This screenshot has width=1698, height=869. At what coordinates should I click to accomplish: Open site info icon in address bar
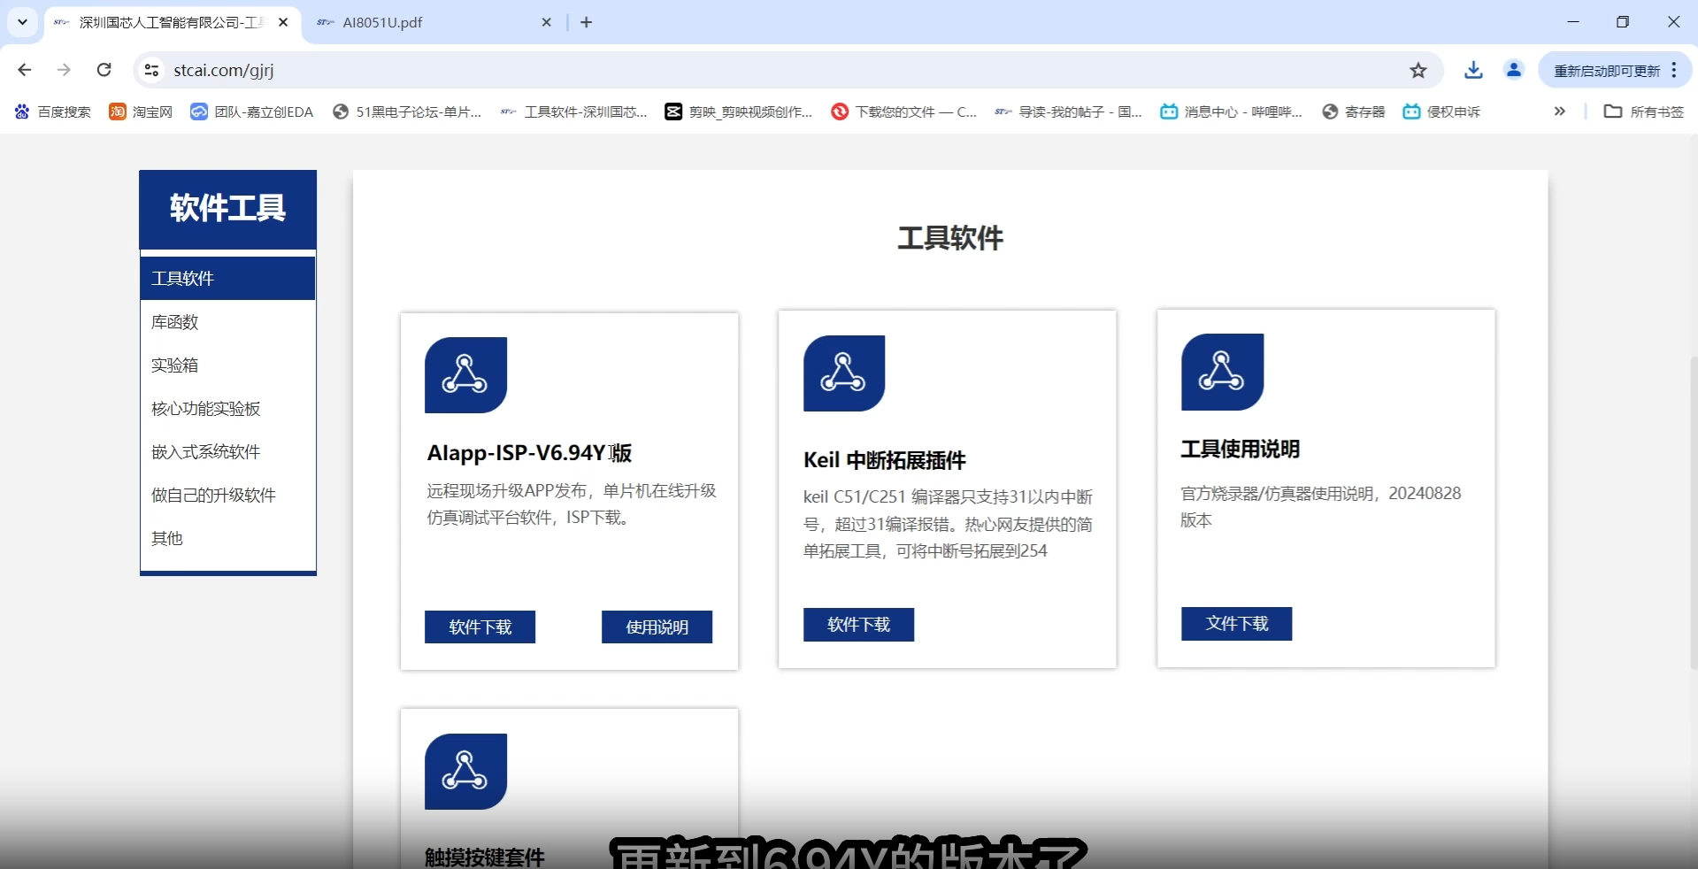click(152, 70)
